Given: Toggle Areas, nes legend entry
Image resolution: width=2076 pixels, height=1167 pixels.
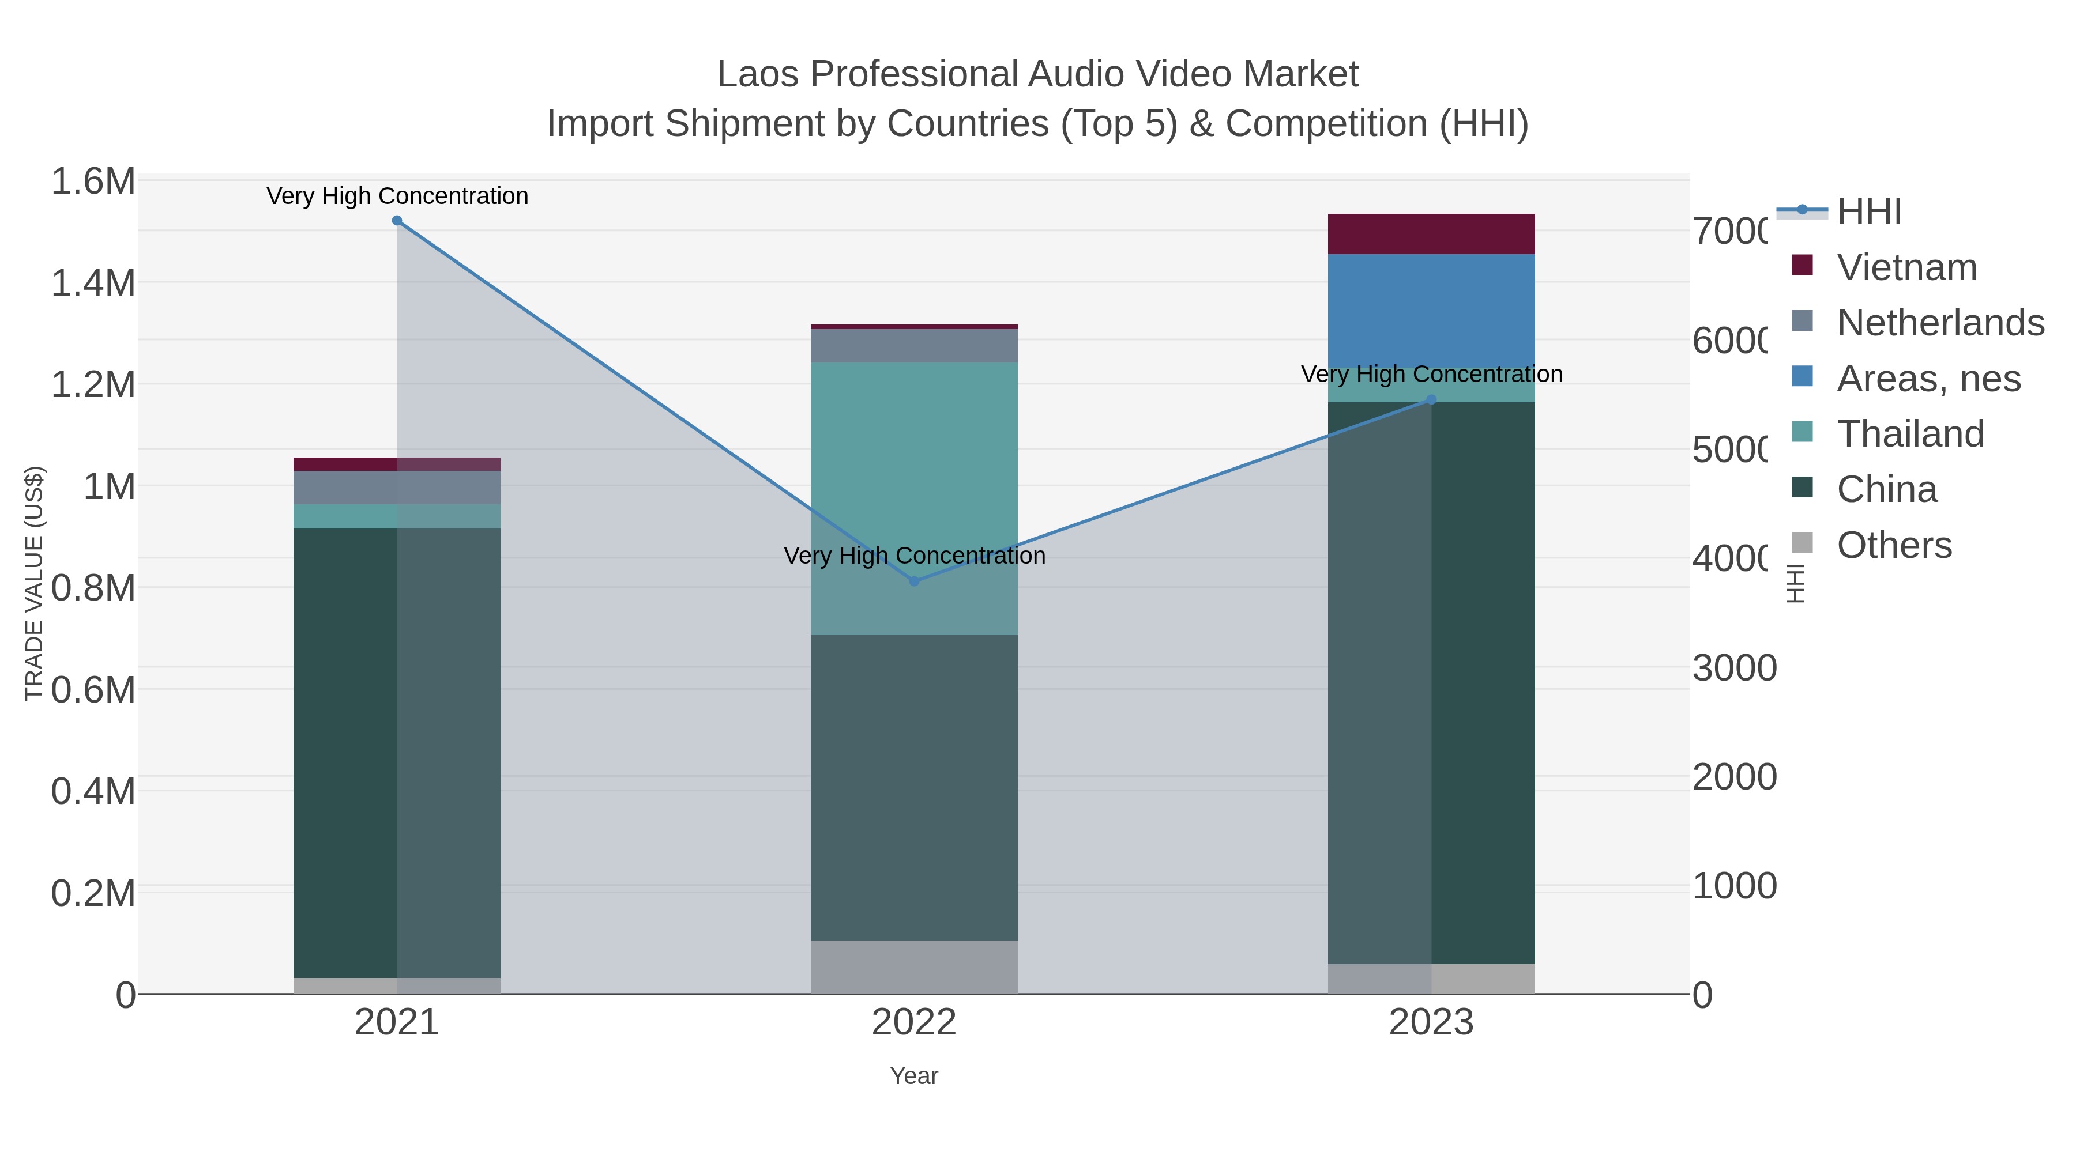Looking at the screenshot, I should pyautogui.click(x=1906, y=379).
